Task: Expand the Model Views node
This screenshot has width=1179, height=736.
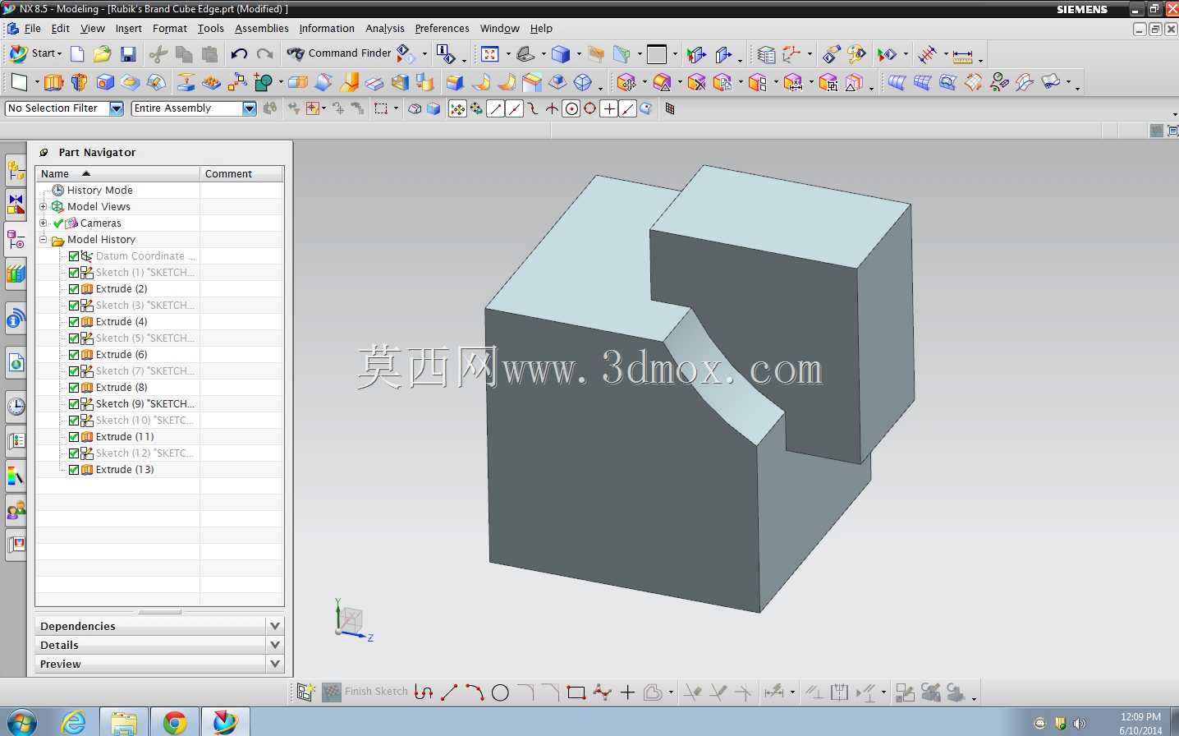Action: (x=44, y=206)
